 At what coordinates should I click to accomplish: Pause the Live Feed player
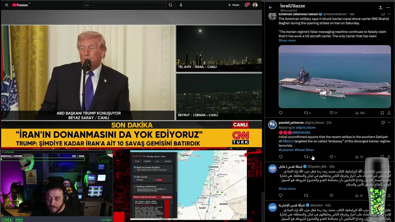[x=6, y=220]
